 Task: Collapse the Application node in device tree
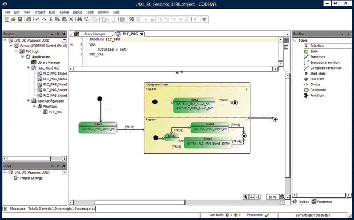(23, 56)
